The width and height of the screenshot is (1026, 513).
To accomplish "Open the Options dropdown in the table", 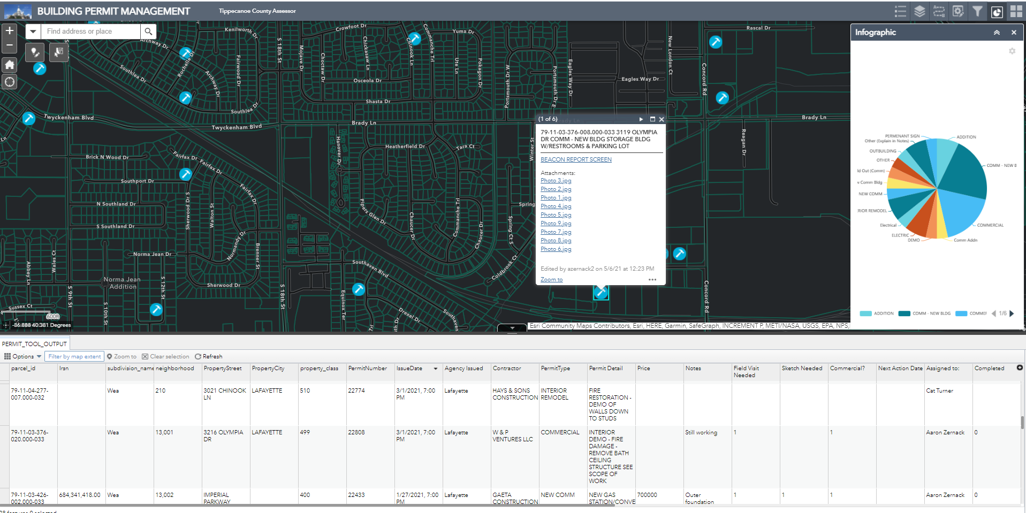I will [x=22, y=356].
